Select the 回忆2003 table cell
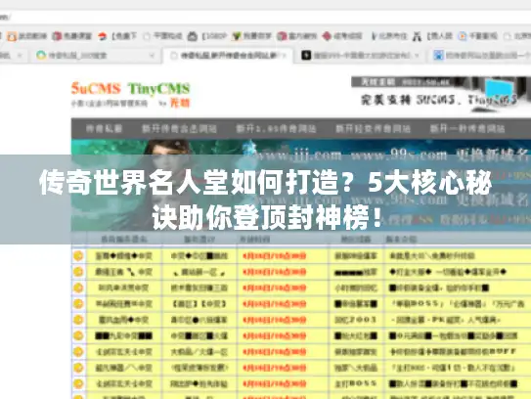531x399 pixels. 356,320
